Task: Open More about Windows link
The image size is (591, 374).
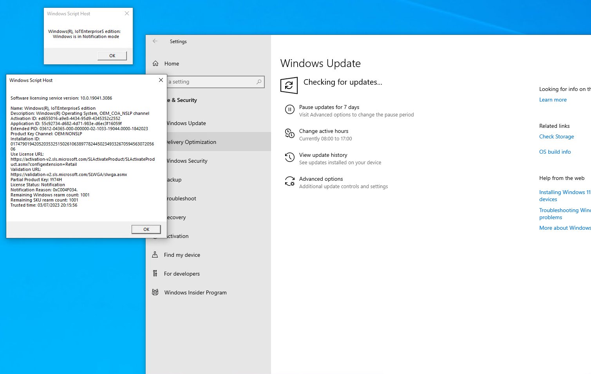Action: (565, 228)
